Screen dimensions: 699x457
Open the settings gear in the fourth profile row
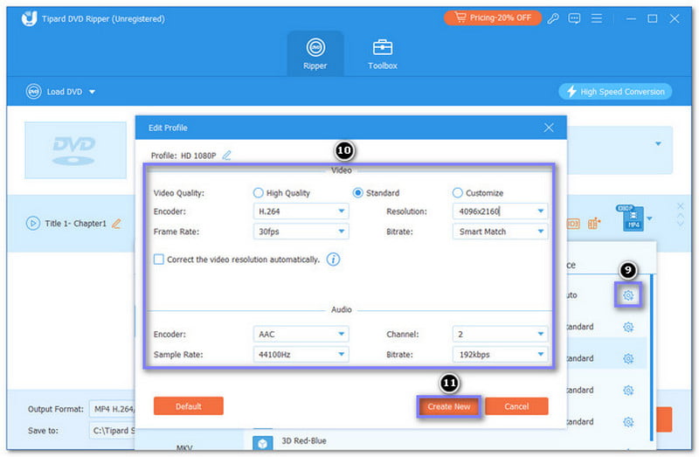pyautogui.click(x=628, y=390)
